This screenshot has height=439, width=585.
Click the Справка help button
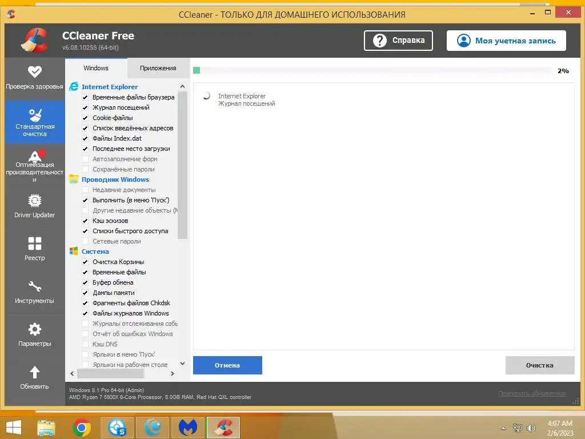[x=398, y=41]
